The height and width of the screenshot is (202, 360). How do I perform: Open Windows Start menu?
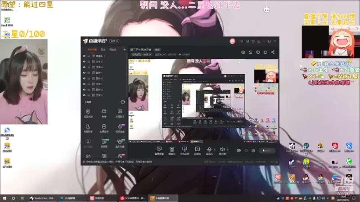pyautogui.click(x=4, y=198)
